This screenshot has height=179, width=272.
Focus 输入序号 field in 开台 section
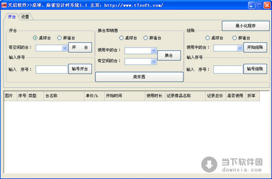click(x=52, y=69)
